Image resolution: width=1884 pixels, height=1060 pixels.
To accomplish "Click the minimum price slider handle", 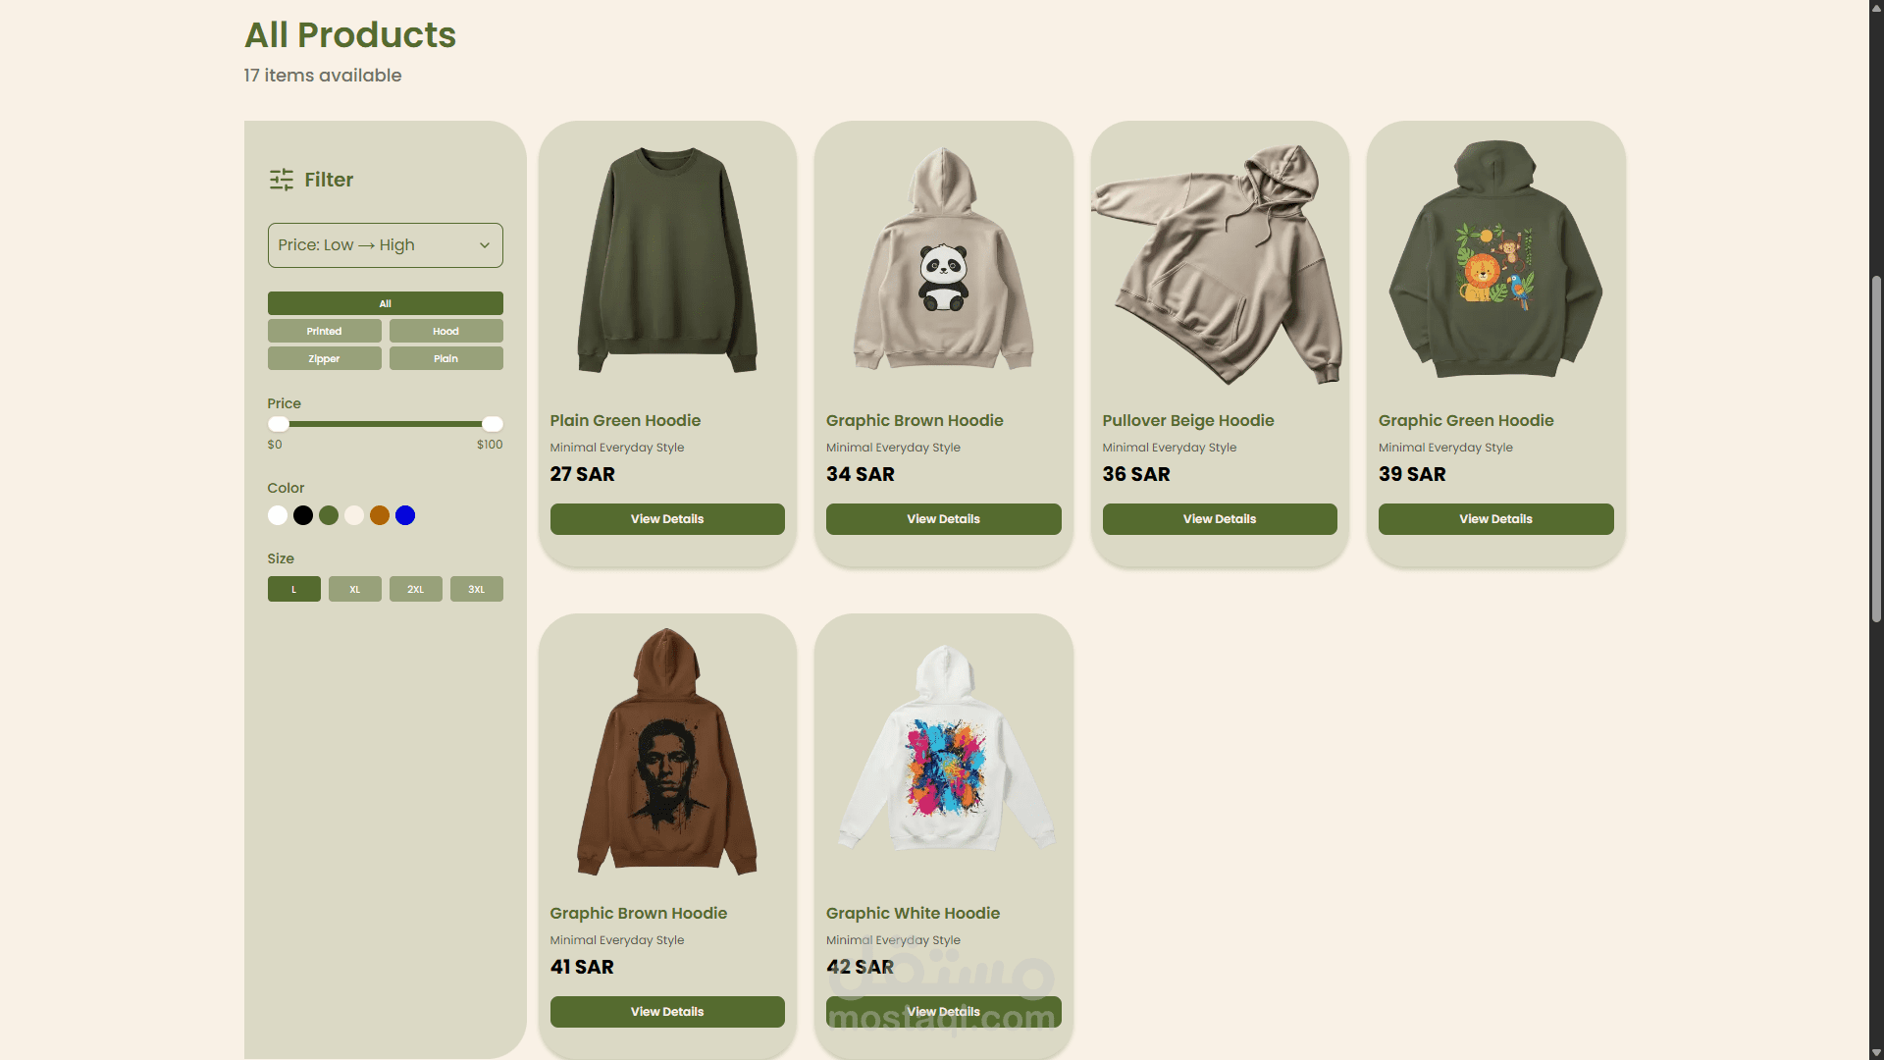I will (x=279, y=424).
